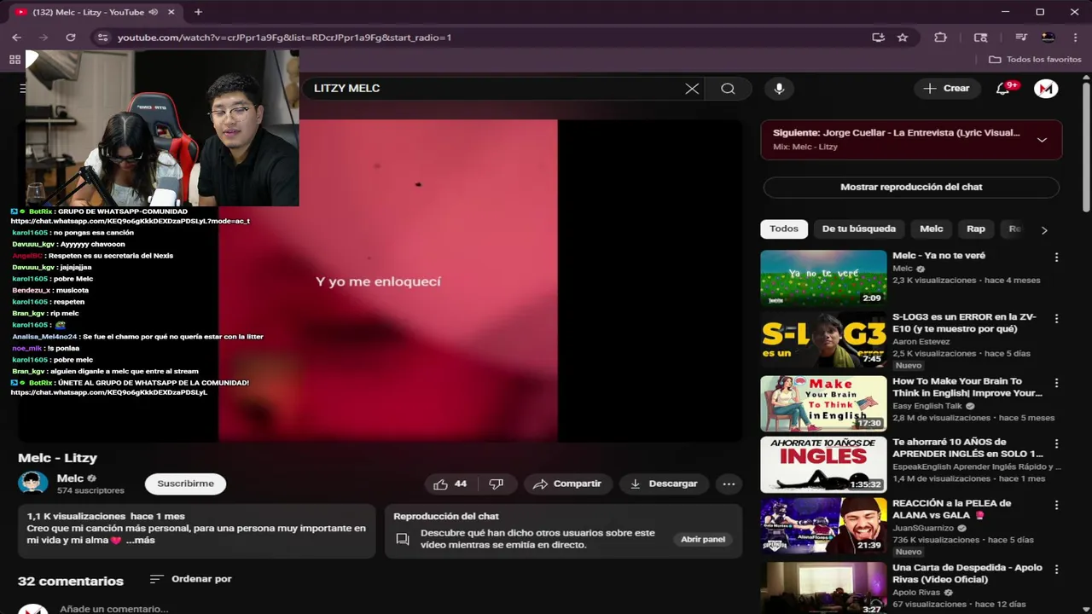Click install app icon in address bar
This screenshot has height=614, width=1092.
click(x=878, y=38)
